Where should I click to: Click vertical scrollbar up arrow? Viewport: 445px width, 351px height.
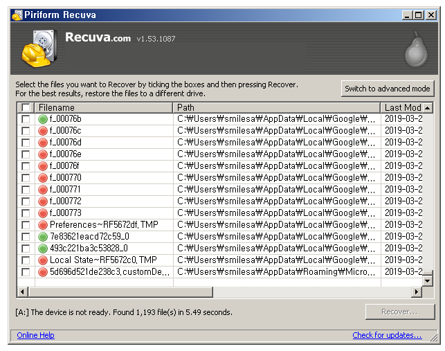coord(428,108)
